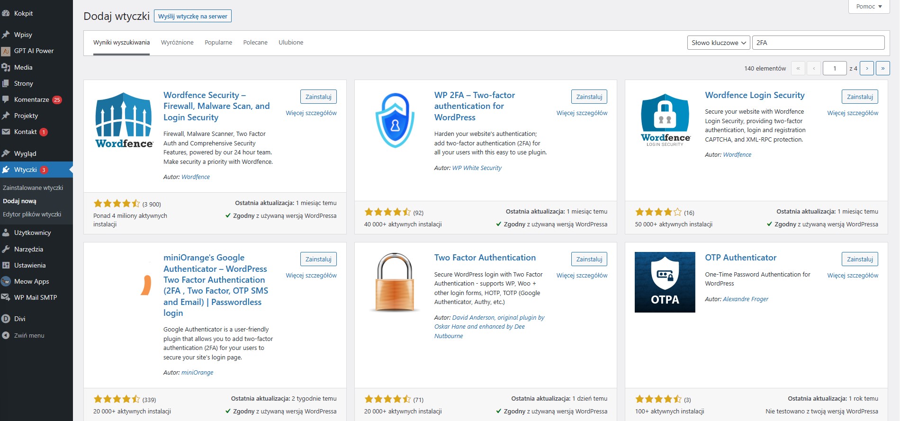Switch to Popularne tab
The image size is (900, 421).
(218, 42)
